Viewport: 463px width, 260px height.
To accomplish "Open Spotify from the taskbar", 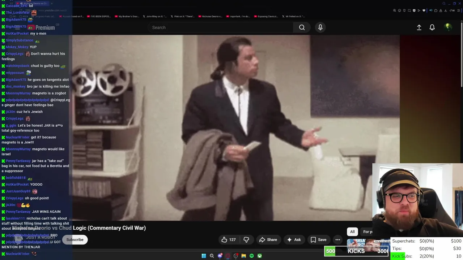I will 251,256.
